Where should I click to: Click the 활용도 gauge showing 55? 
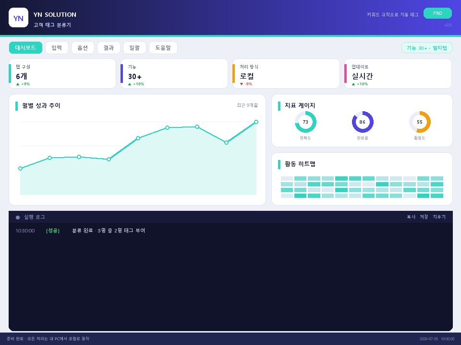coord(420,122)
